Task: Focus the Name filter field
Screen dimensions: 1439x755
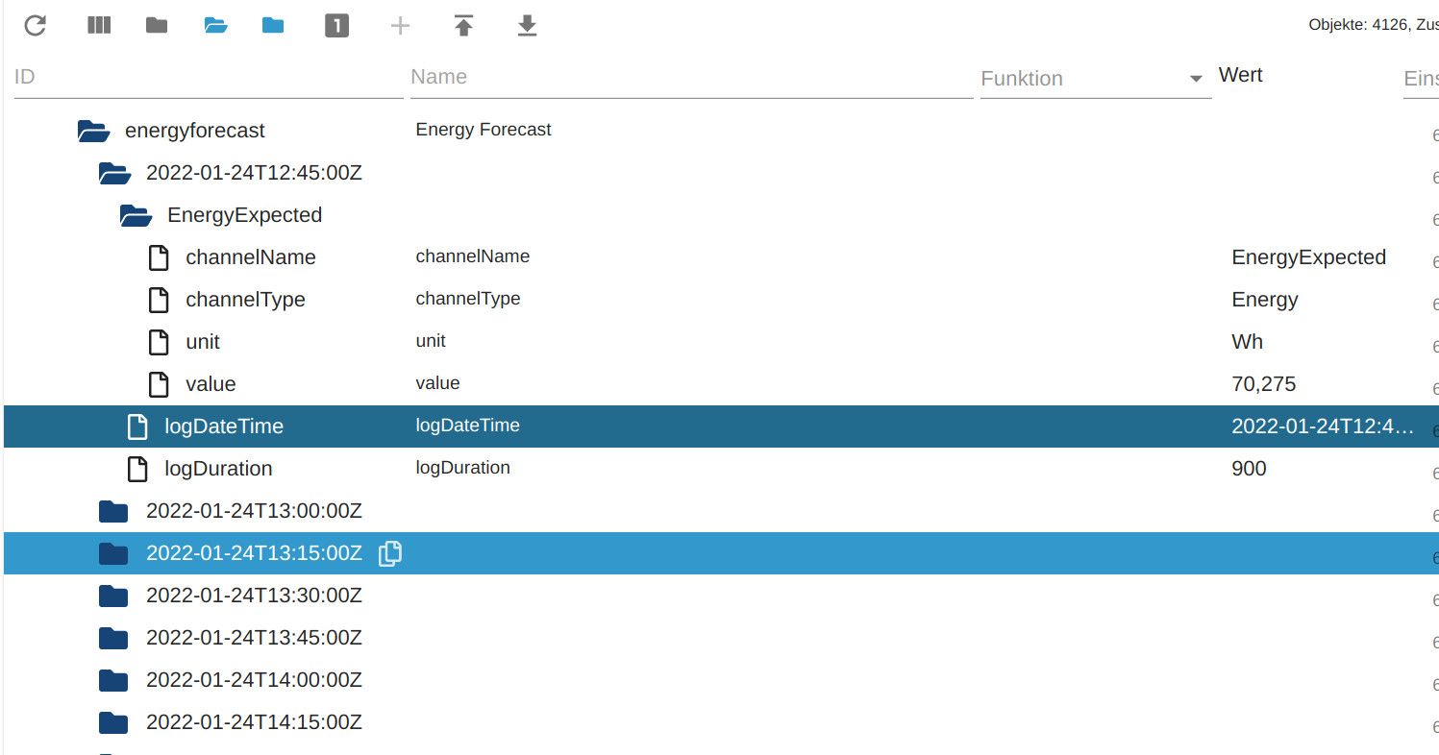Action: pos(691,77)
